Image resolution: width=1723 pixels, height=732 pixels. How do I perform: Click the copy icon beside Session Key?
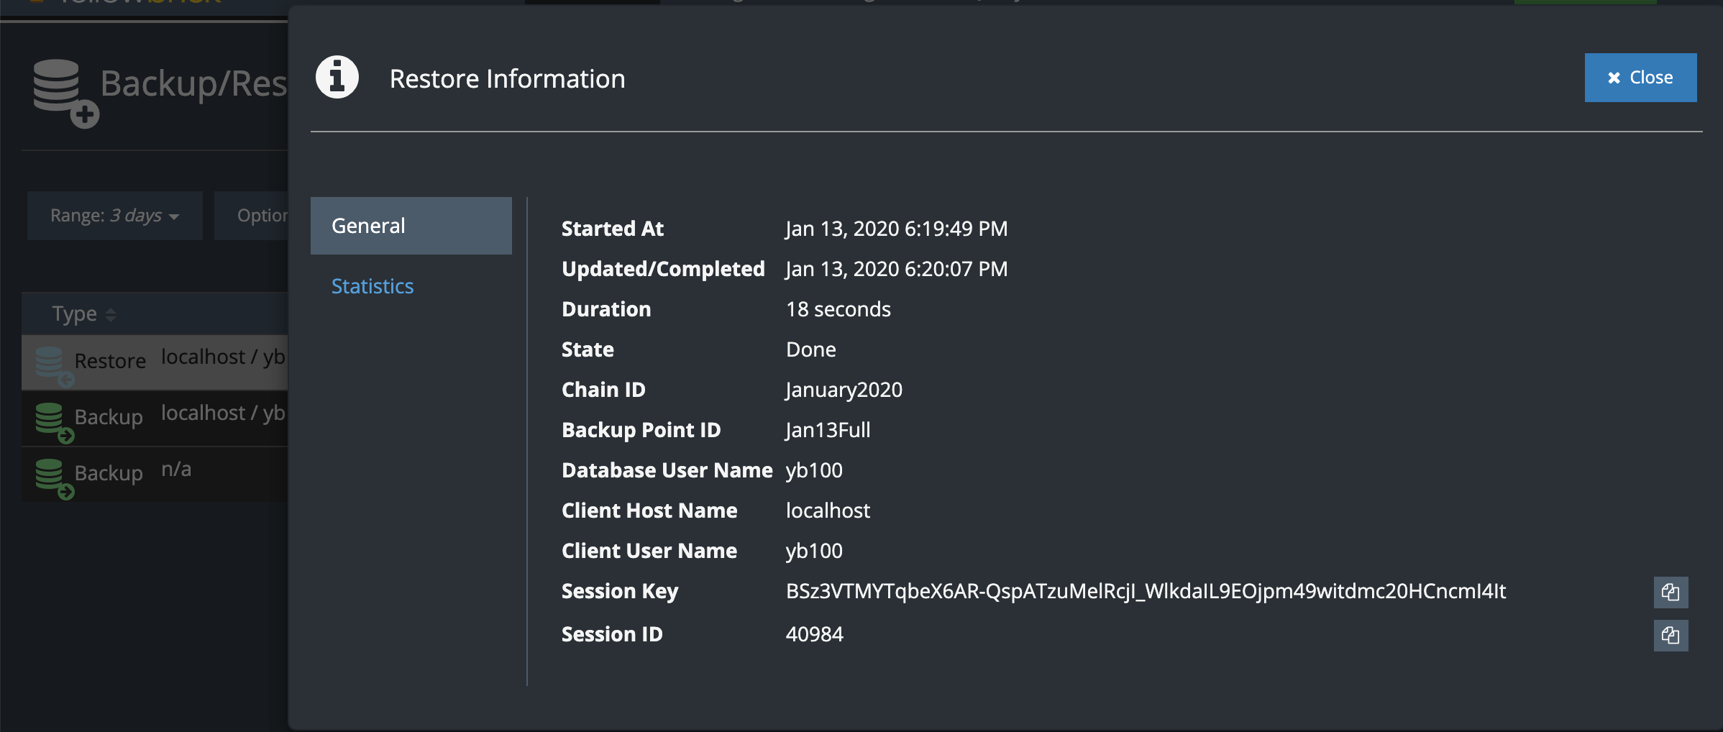pyautogui.click(x=1671, y=592)
